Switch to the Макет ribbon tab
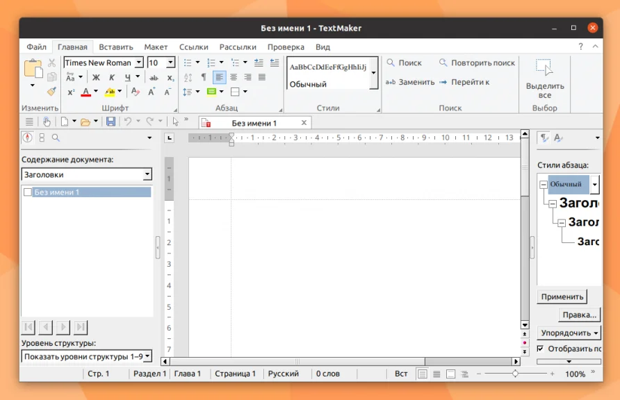Viewport: 620px width, 400px height. pos(156,47)
